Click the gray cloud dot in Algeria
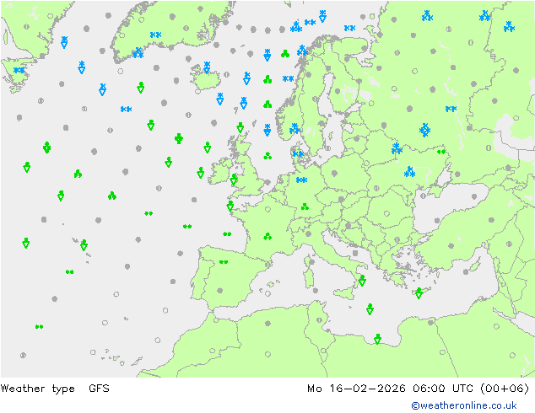 [267, 323]
